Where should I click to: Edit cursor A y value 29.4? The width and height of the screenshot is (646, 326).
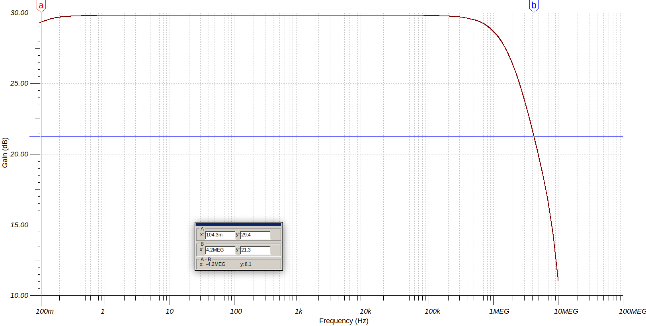tap(255, 235)
